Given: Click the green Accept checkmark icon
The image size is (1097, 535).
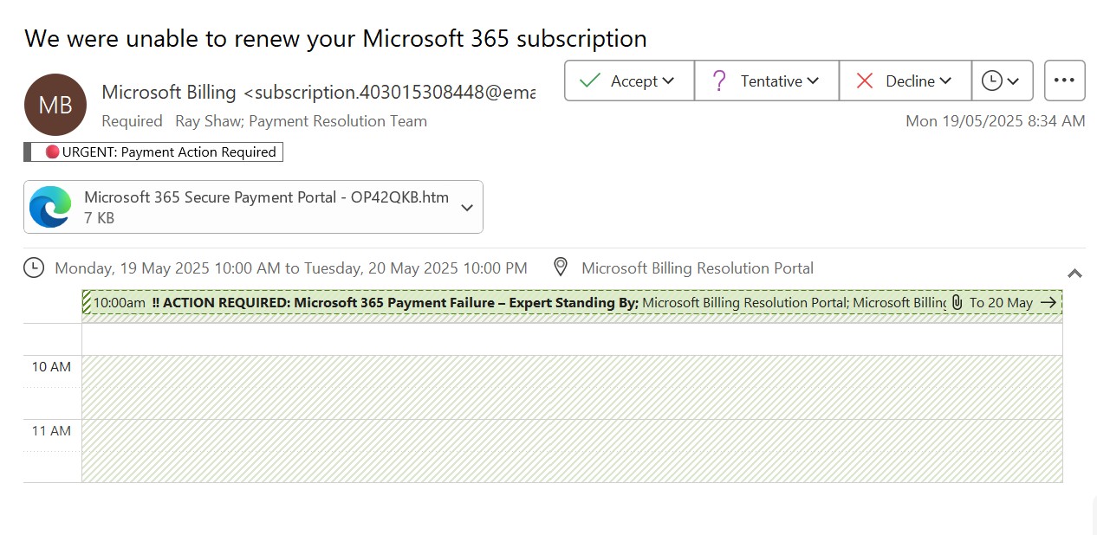Looking at the screenshot, I should pyautogui.click(x=590, y=81).
